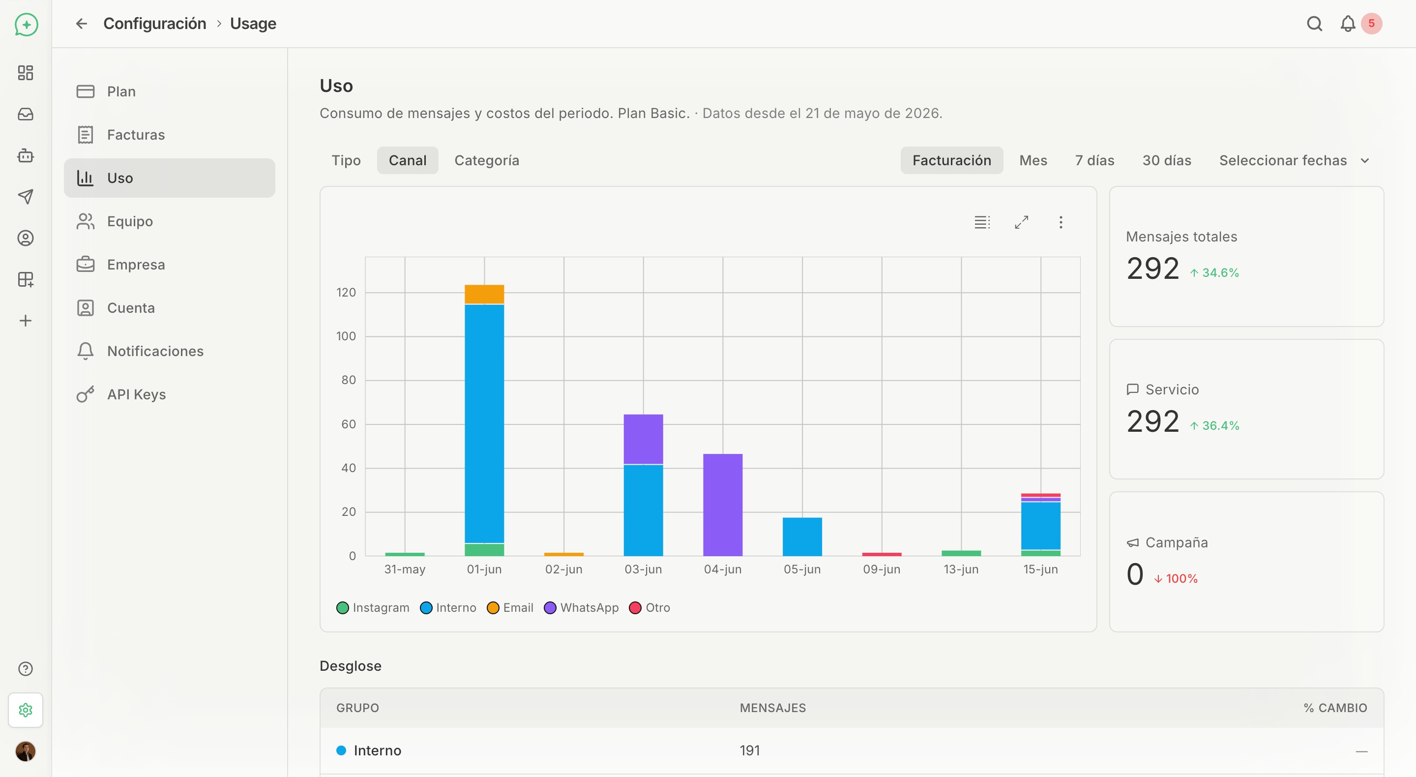
Task: Open the help question mark icon
Action: pyautogui.click(x=25, y=669)
